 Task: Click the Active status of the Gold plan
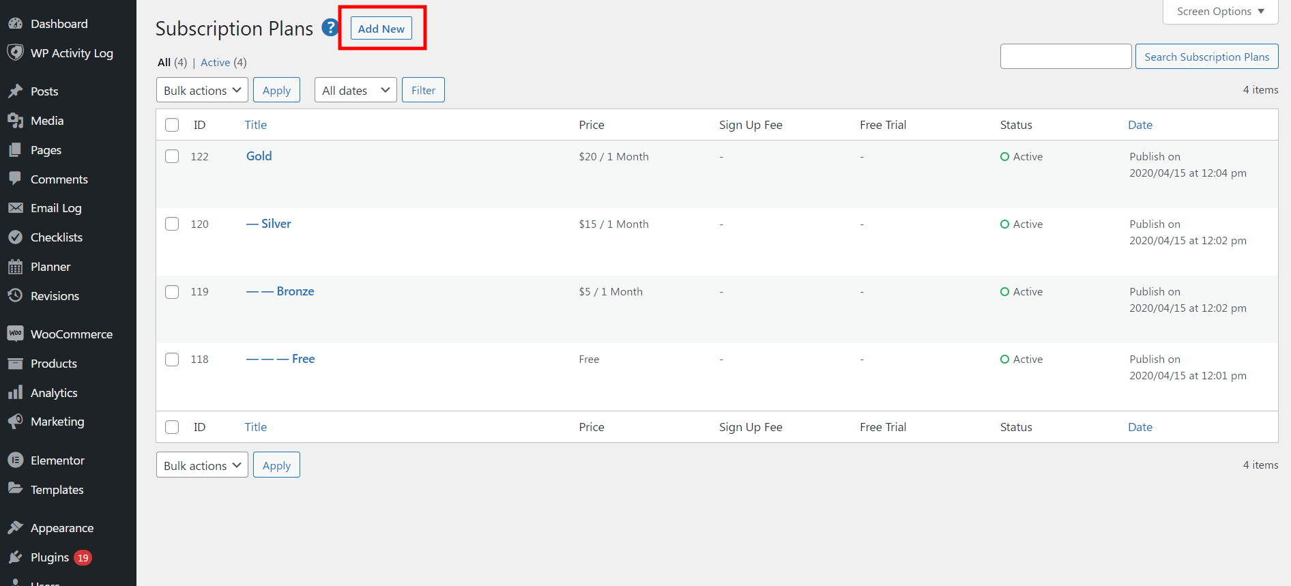click(1021, 156)
